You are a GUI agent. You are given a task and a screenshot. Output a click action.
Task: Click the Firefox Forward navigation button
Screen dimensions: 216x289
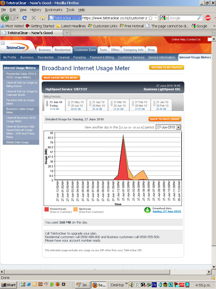pos(13,18)
